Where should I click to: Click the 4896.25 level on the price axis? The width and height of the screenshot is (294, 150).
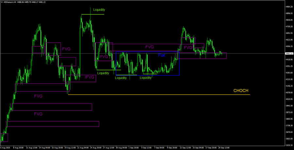289,13
